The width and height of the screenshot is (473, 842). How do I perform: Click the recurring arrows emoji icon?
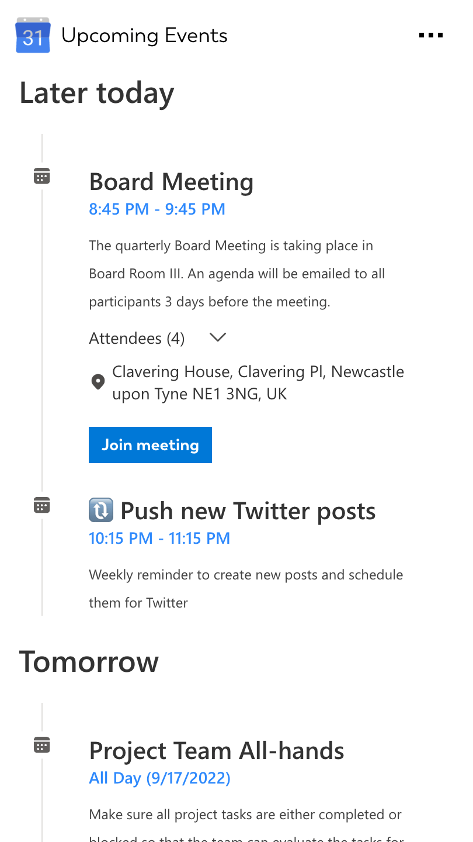[x=101, y=511]
